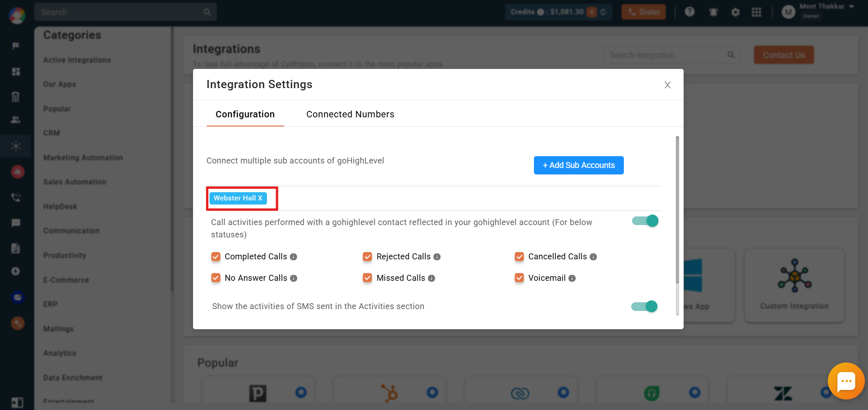Click credits info icon
This screenshot has height=410, width=868.
pos(540,12)
